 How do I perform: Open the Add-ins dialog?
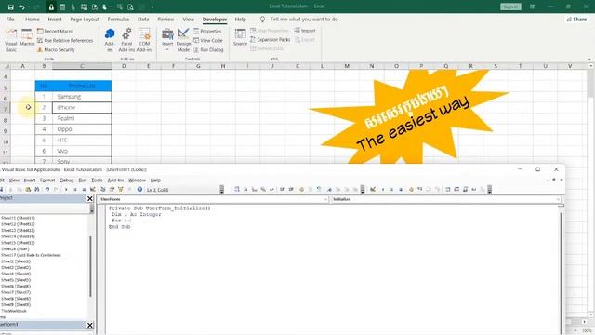pos(110,40)
